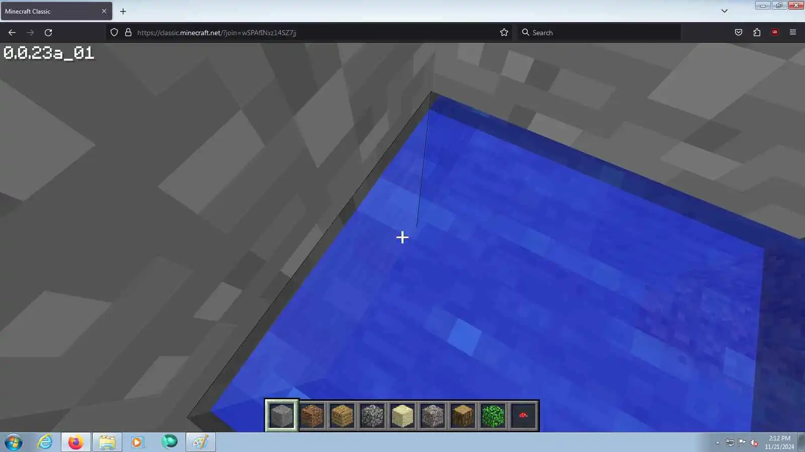
Task: Open the clock showing 2:12 PM
Action: [x=779, y=442]
